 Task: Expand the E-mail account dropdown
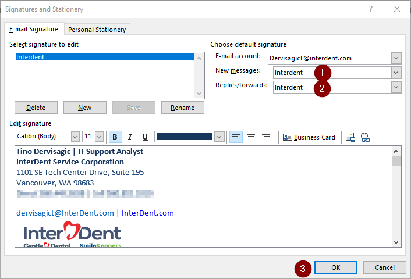pos(396,58)
